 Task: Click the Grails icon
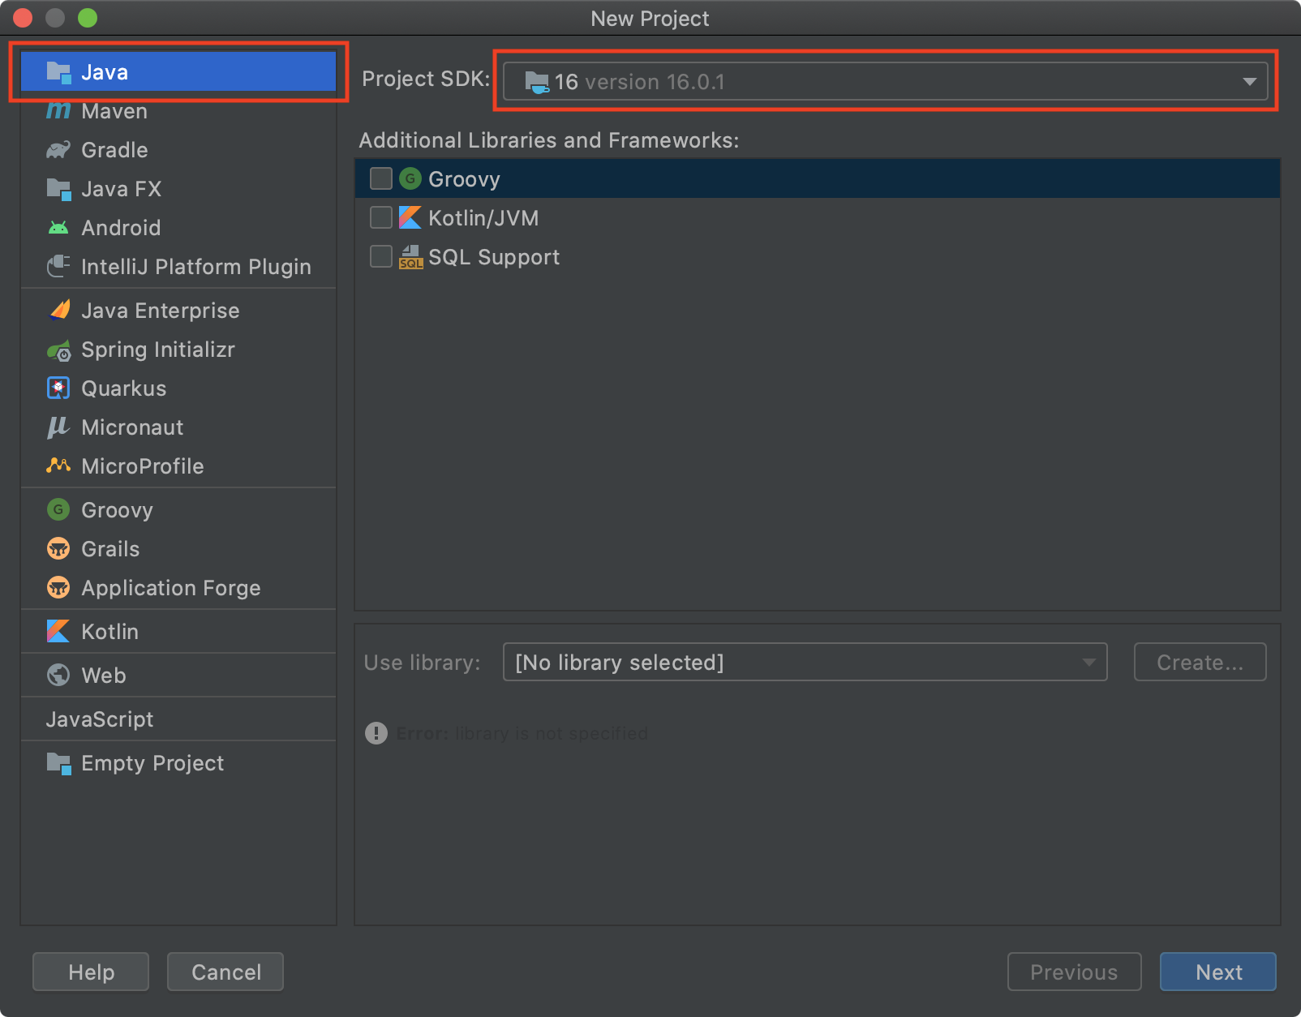(58, 549)
